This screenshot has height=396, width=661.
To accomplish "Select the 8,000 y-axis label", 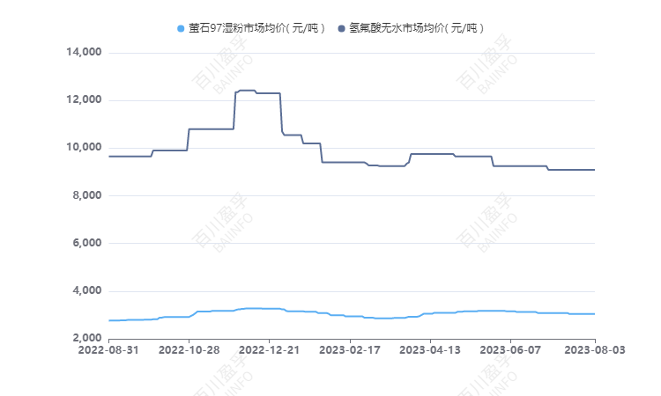I will 88,195.
